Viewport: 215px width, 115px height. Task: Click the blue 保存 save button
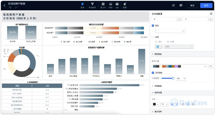point(206,5)
